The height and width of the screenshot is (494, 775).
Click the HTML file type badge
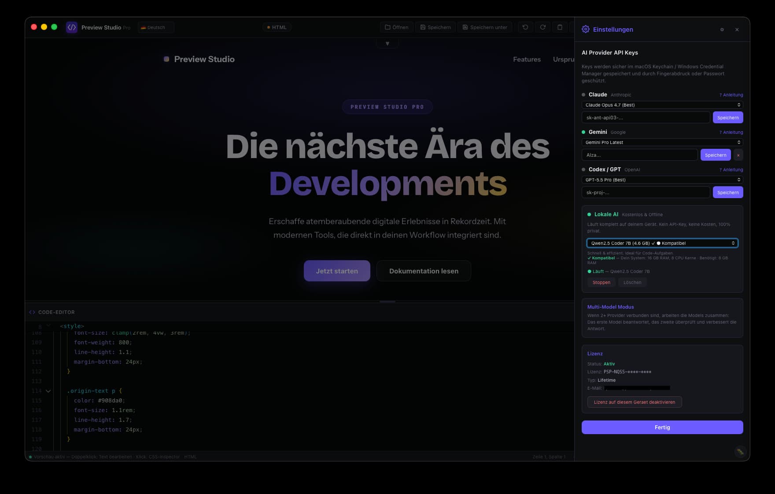[277, 27]
